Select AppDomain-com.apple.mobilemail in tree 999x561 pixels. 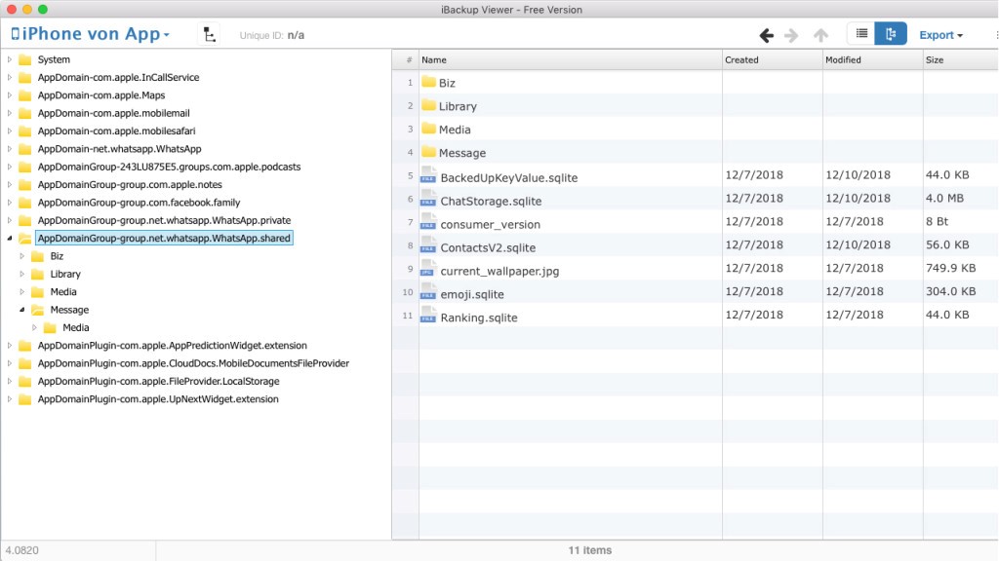[113, 113]
